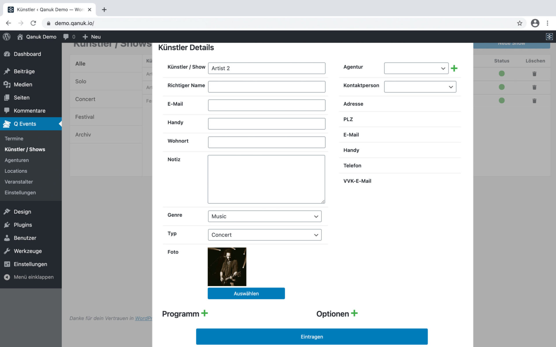The height and width of the screenshot is (347, 556).
Task: Click the site lock icon in address bar
Action: [49, 23]
